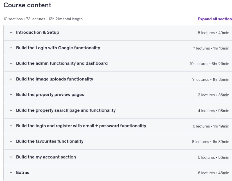232x181 pixels.
Task: Expand Build the admin functionality and dashboard chevron
Action: click(11, 63)
